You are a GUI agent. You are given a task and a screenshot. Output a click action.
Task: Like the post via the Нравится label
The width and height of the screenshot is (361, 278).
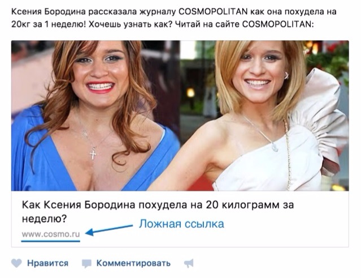point(47,263)
